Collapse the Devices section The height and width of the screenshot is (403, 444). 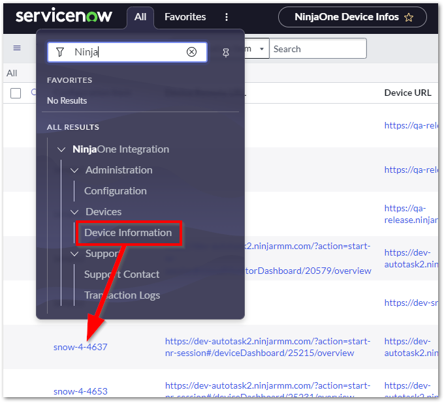74,212
